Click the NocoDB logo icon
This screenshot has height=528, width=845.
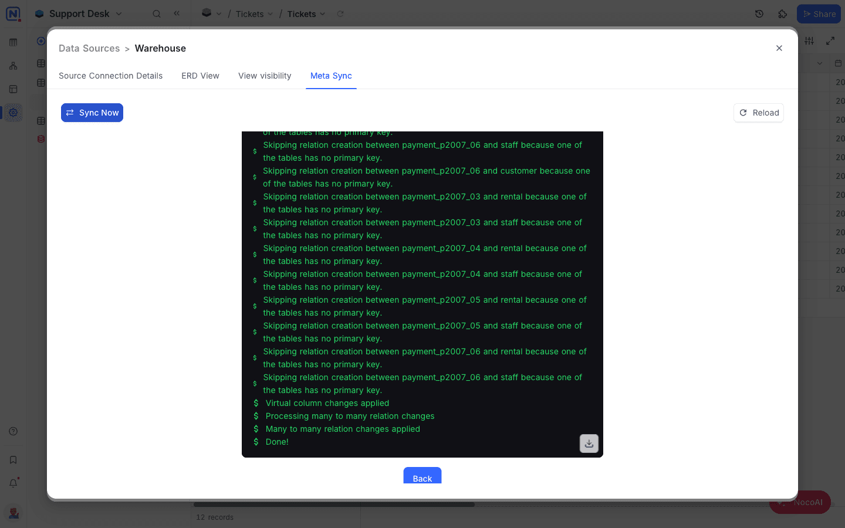click(13, 13)
